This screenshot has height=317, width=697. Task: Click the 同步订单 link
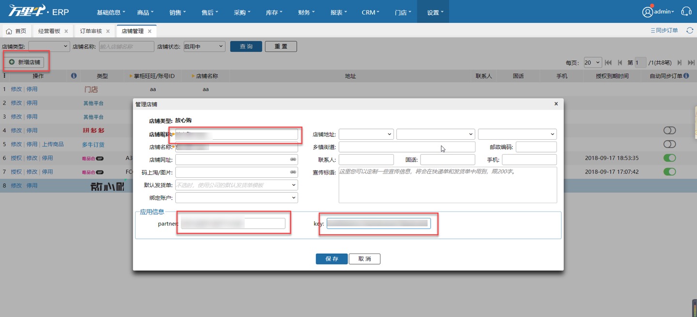(x=665, y=30)
